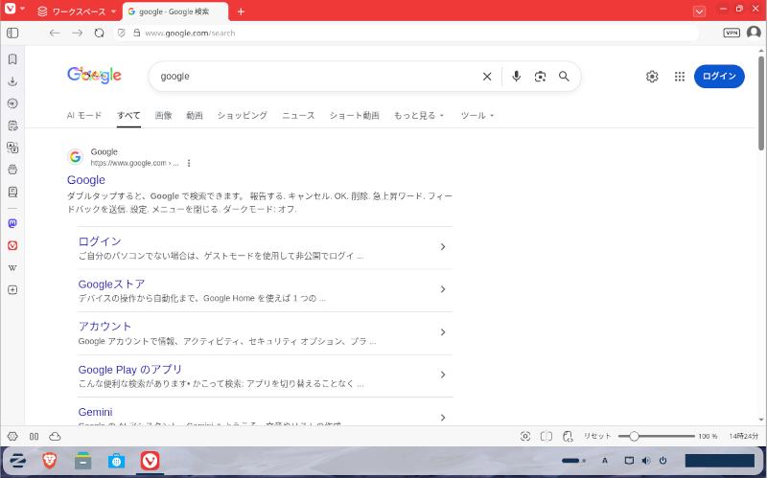
Task: Toggle tab tiling in status bar
Action: click(x=34, y=437)
